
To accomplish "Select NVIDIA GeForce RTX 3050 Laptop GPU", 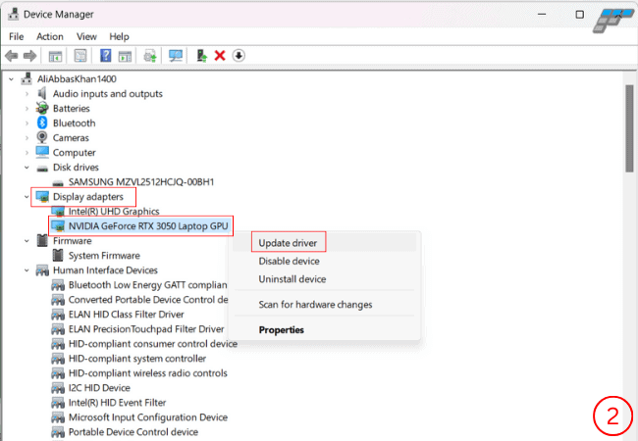I will point(148,225).
